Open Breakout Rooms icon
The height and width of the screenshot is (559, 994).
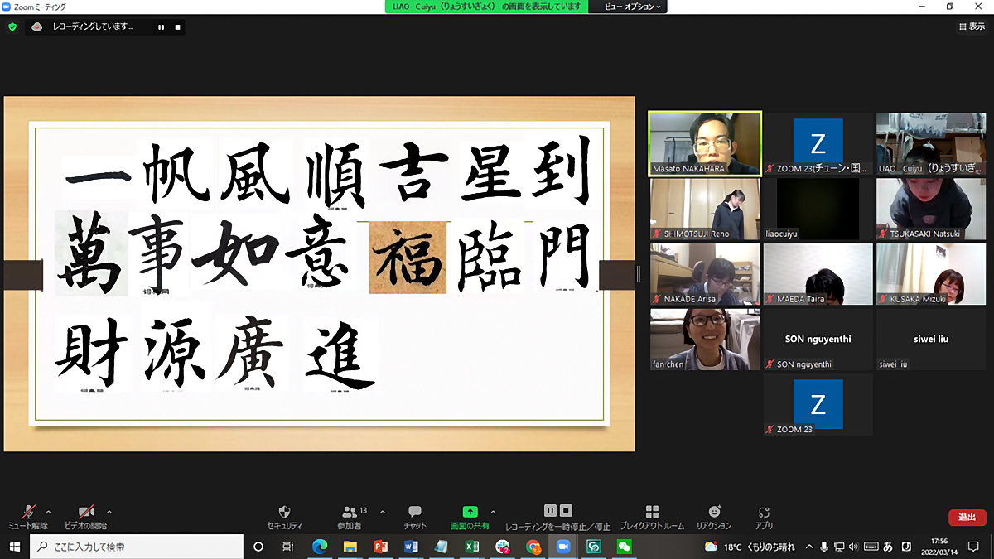[x=652, y=512]
